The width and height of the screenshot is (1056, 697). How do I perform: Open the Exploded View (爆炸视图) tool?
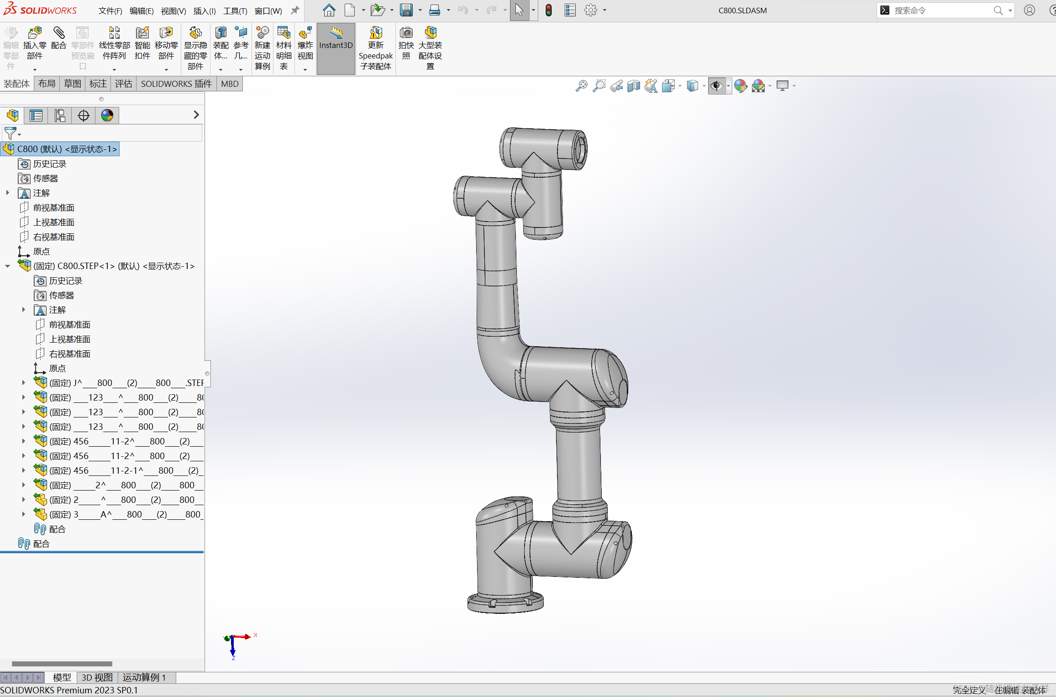click(305, 33)
